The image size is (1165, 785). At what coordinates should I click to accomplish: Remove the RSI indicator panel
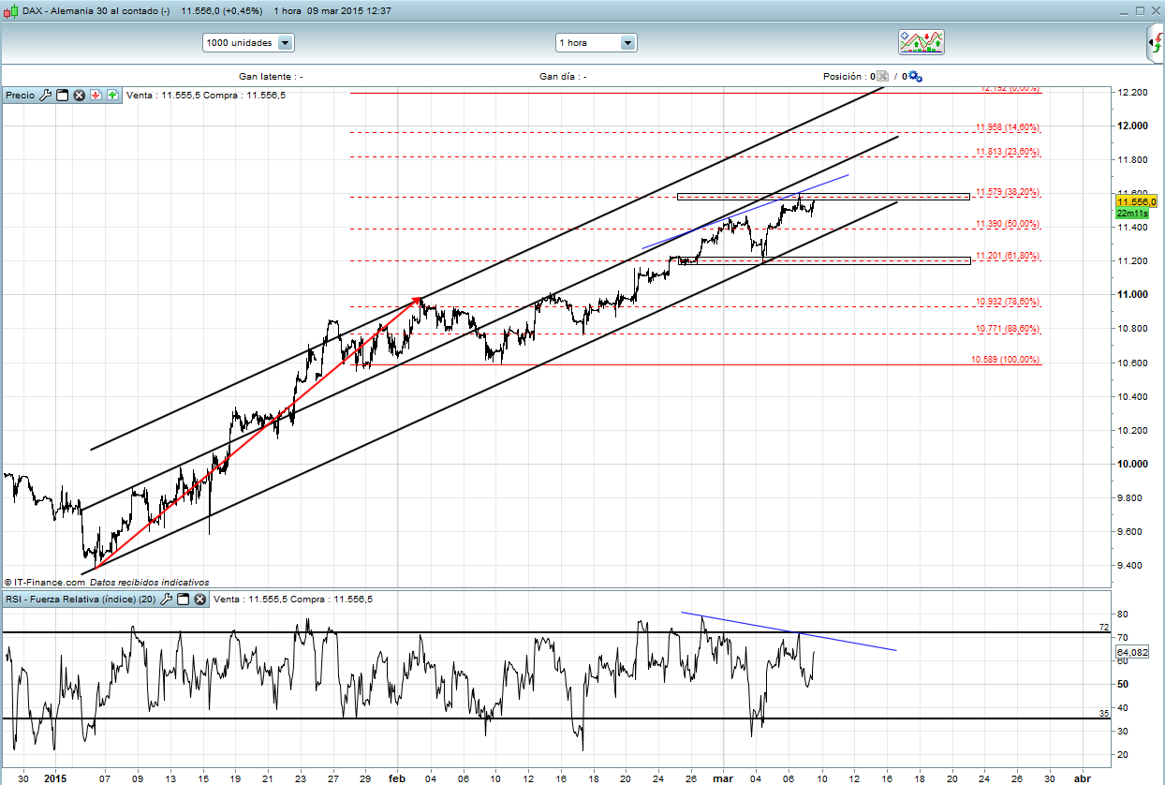(x=200, y=599)
